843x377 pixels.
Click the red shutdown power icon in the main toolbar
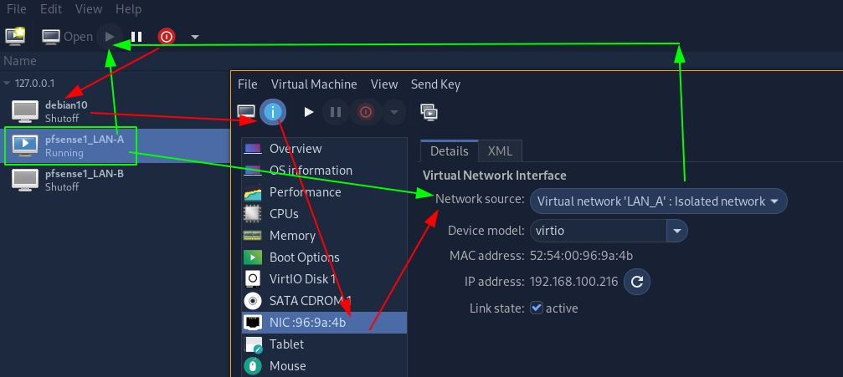(x=166, y=37)
